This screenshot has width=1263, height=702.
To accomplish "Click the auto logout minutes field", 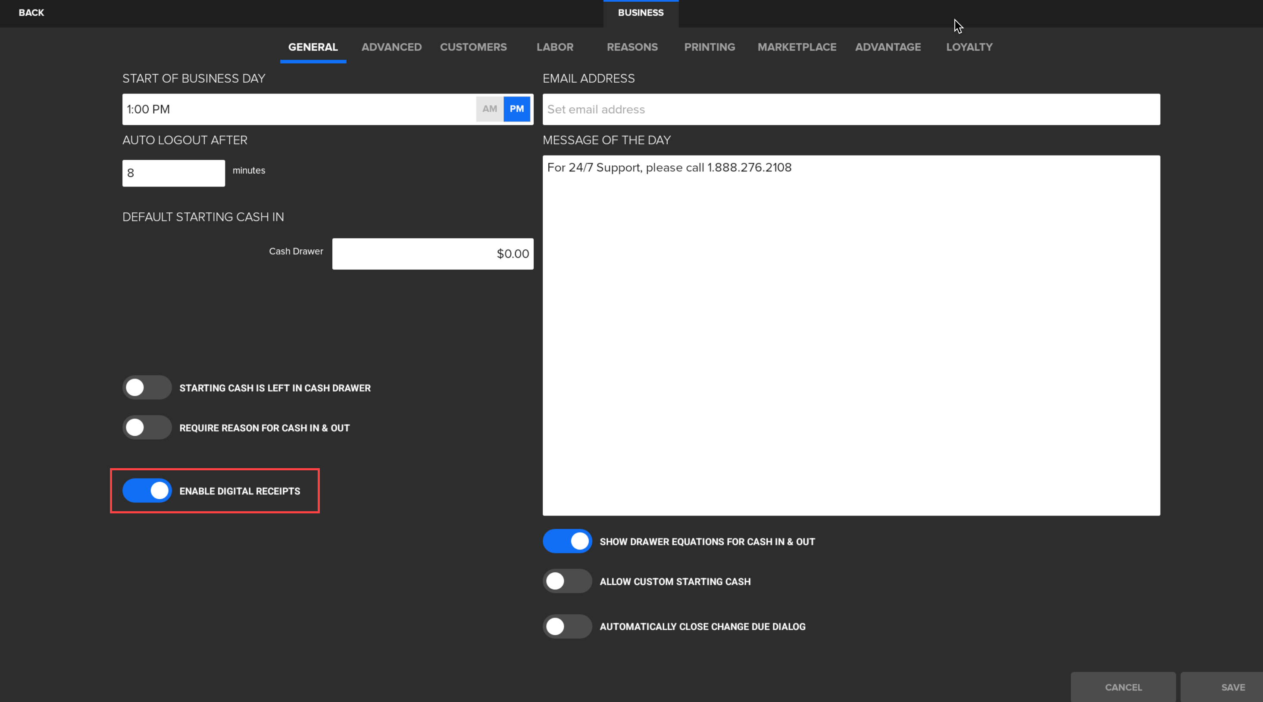I will [173, 173].
